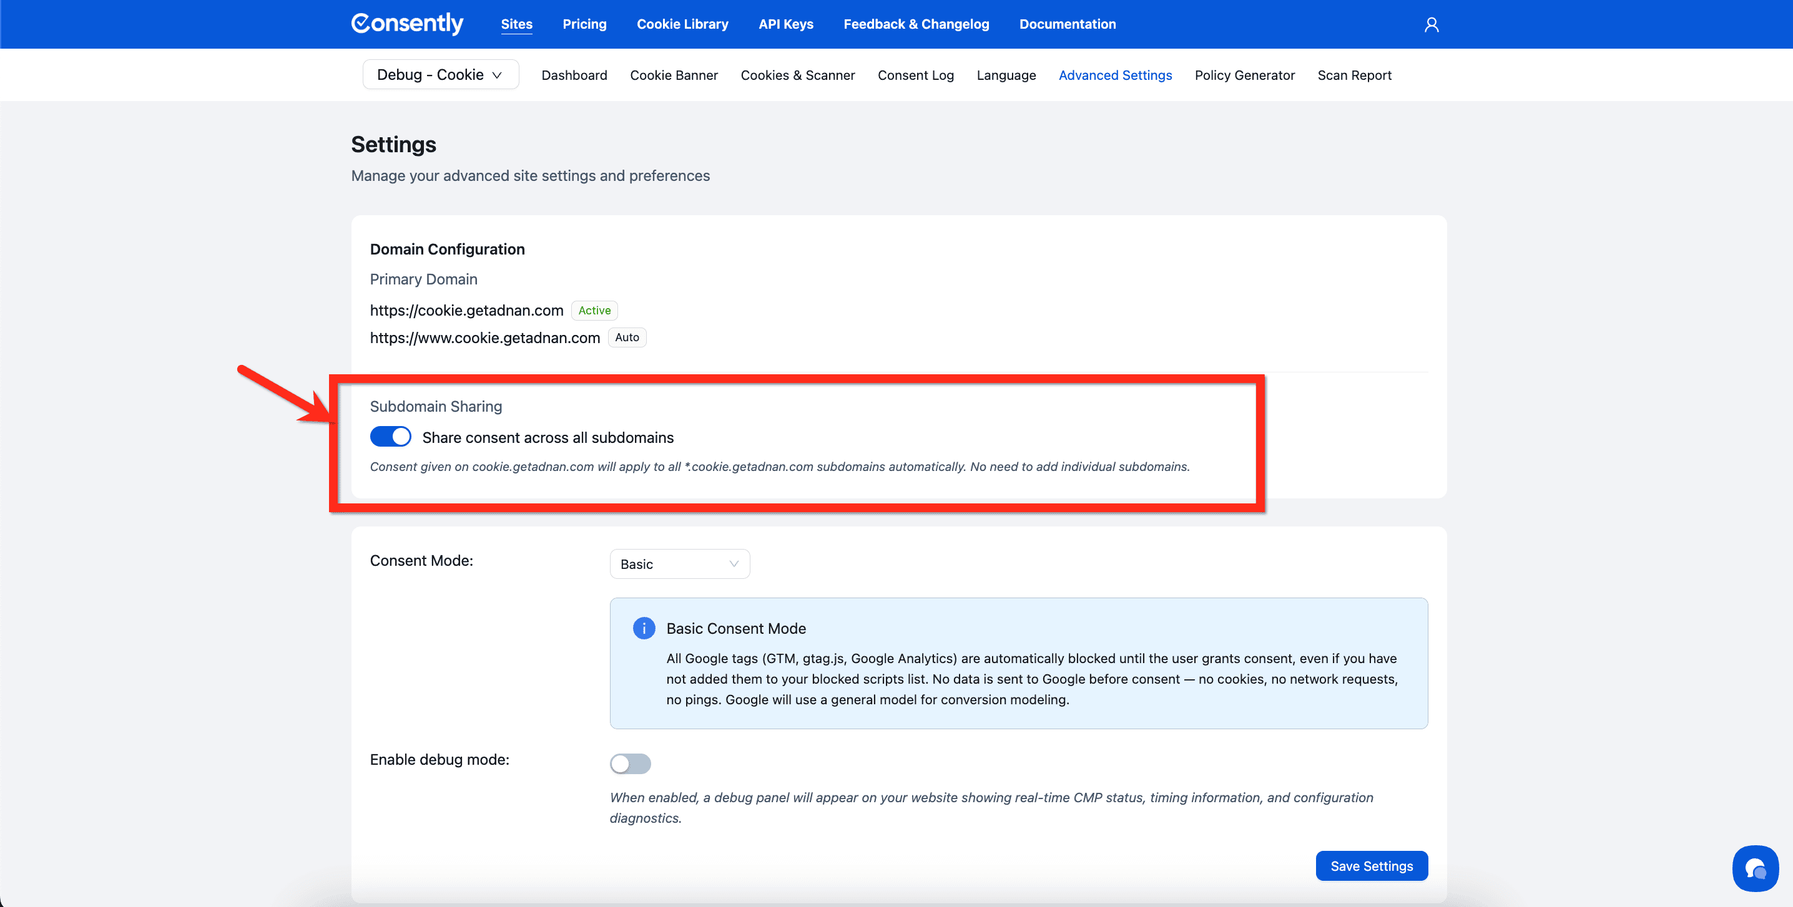Switch to the Dashboard tab
Image resolution: width=1793 pixels, height=907 pixels.
[574, 75]
